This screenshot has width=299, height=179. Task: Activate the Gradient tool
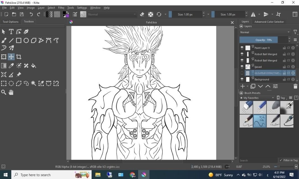4,66
